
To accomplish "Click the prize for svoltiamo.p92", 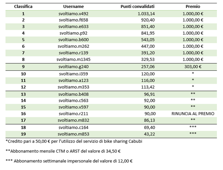I will pyautogui.click(x=193, y=33).
